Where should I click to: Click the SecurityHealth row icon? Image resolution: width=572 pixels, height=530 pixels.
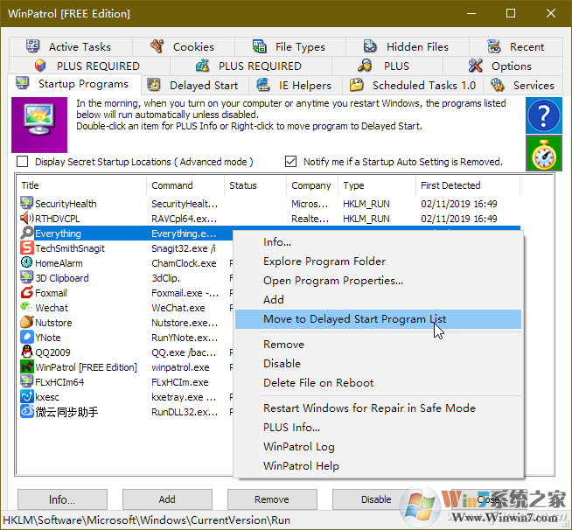pyautogui.click(x=26, y=203)
